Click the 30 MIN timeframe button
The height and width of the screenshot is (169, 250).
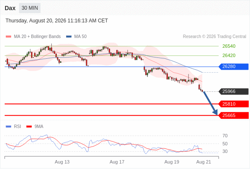(30, 8)
